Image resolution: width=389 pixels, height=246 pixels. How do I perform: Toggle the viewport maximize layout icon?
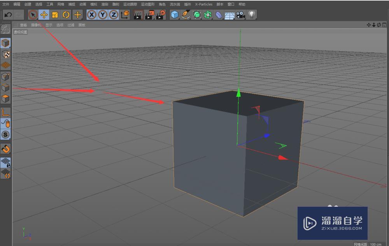tap(384, 25)
